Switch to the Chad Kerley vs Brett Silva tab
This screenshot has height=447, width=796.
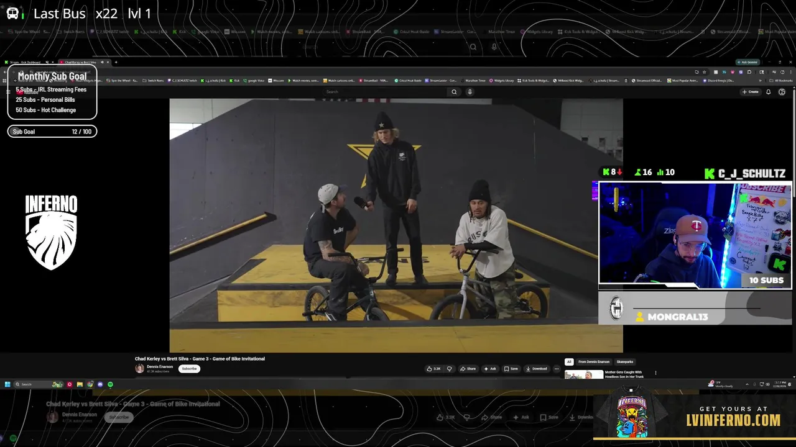pos(84,62)
